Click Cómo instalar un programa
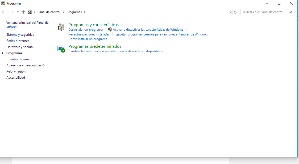This screenshot has width=299, height=164. tap(88, 39)
